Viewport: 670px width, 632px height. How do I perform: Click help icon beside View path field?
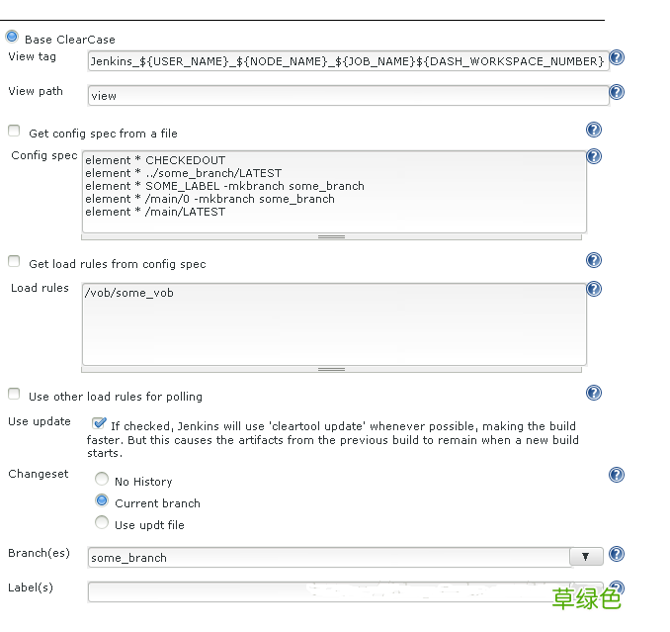click(617, 92)
